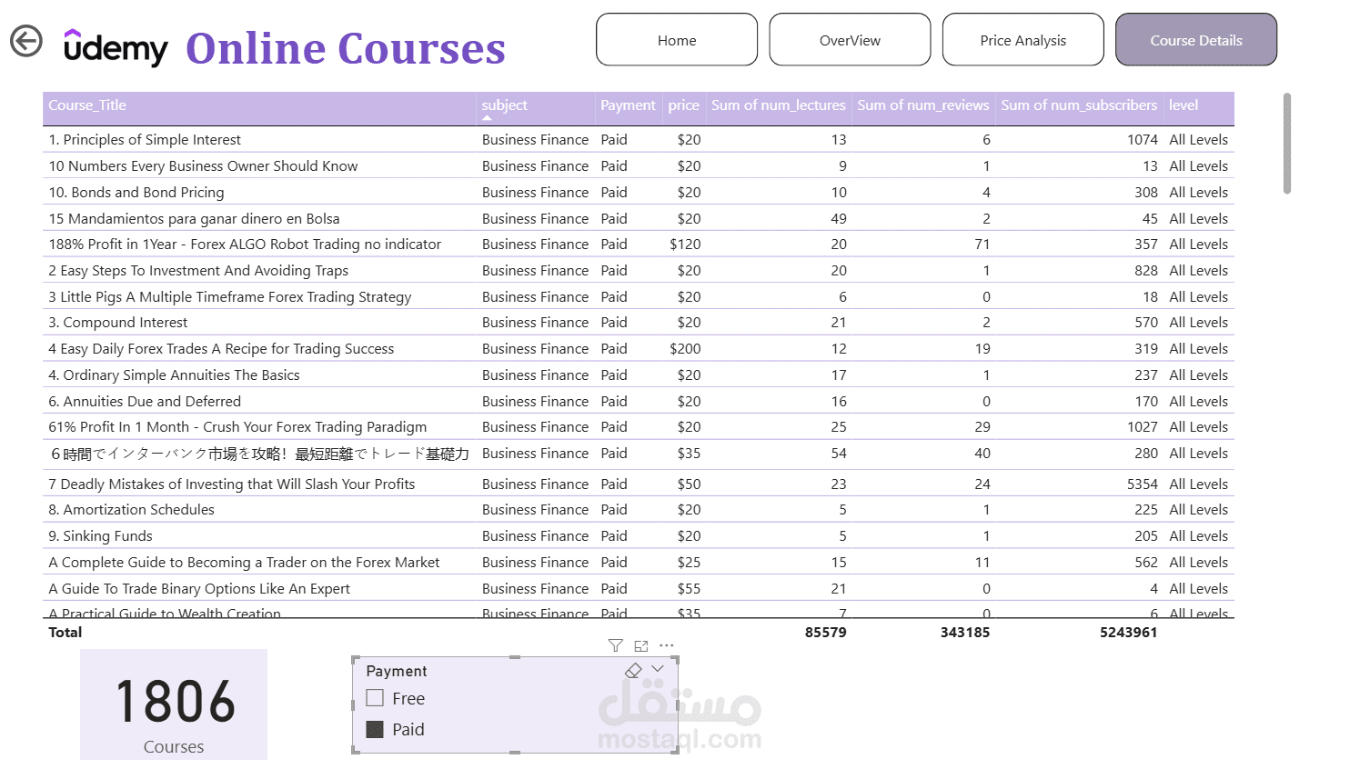Select 'A Guide To Trade Binary Options' row

click(x=639, y=588)
